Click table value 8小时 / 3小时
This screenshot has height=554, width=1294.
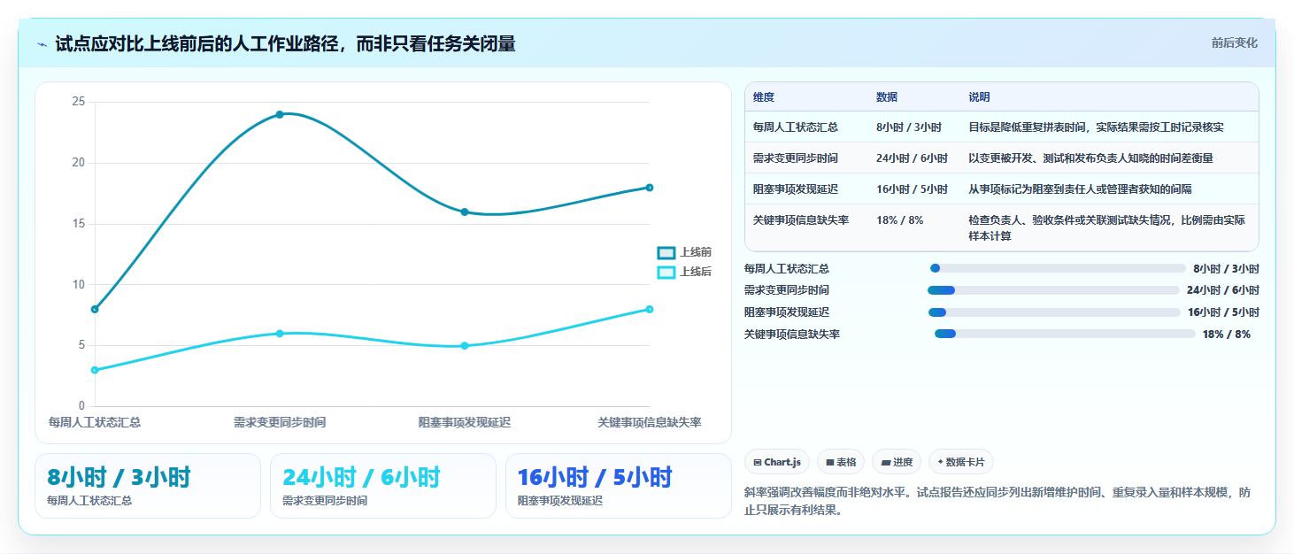point(909,127)
